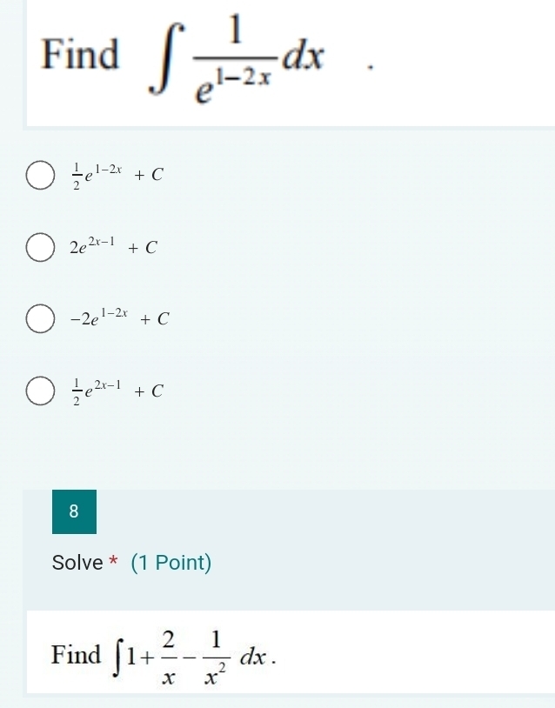Image resolution: width=555 pixels, height=708 pixels.
Task: Choose the 2e^(2x−1) + C radio option
Action: (x=39, y=246)
